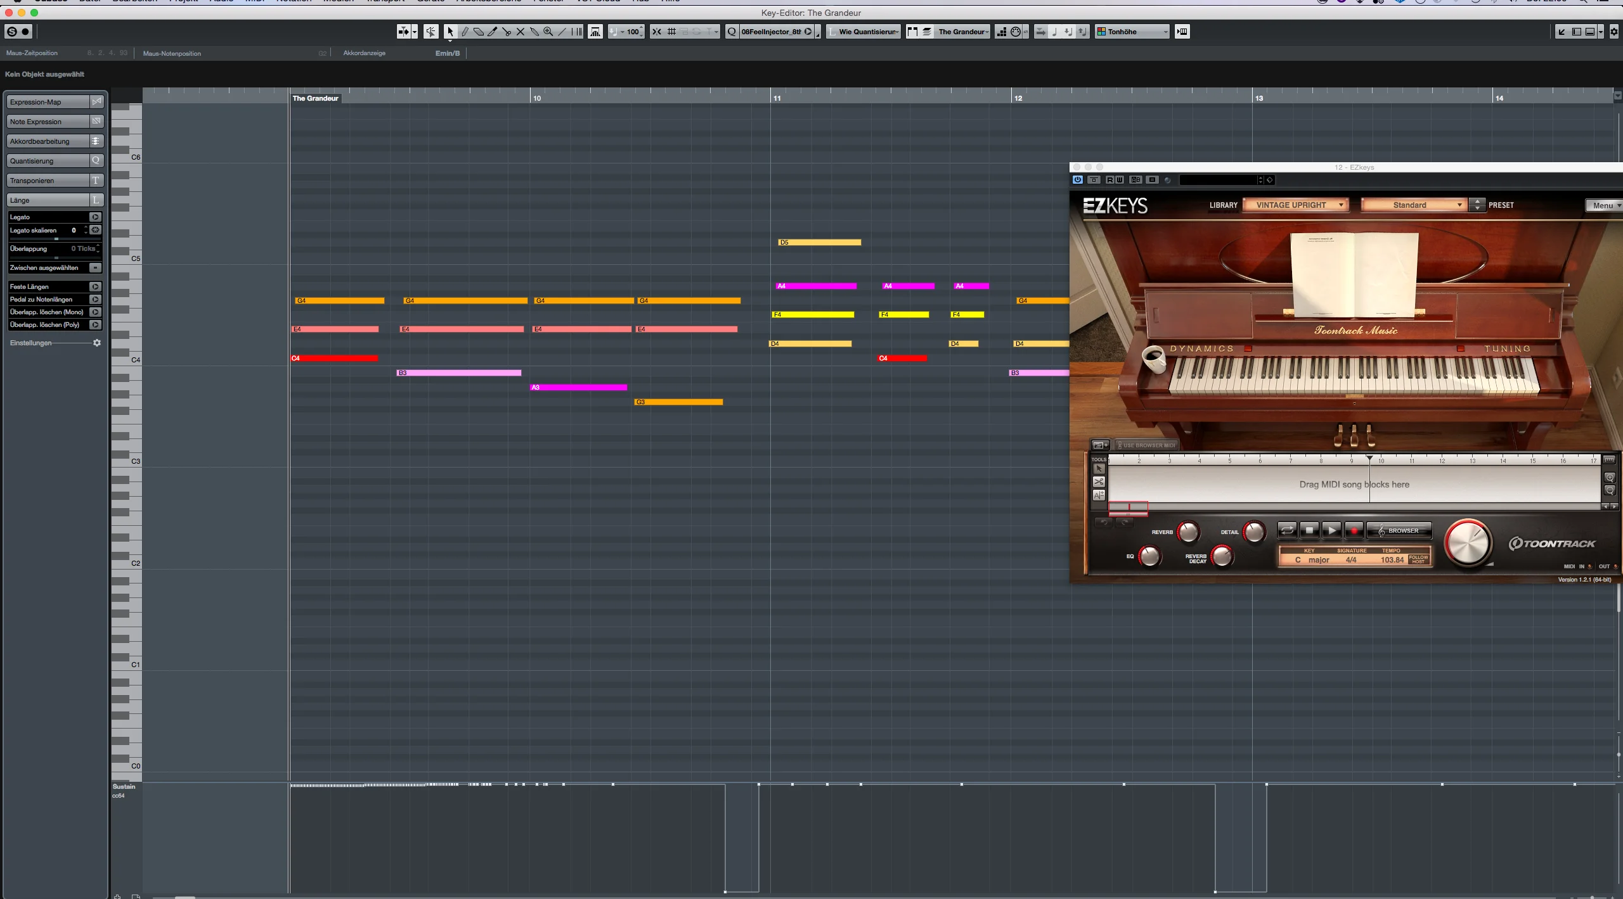Select the Line drawing tool
The width and height of the screenshot is (1623, 899).
tap(562, 32)
